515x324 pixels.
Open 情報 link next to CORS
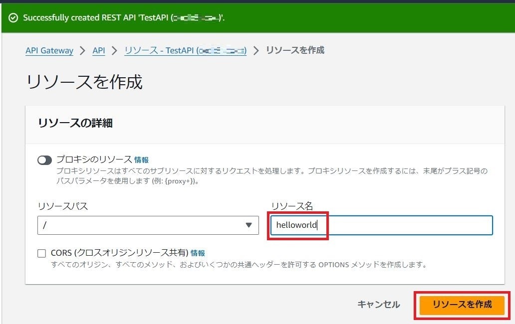click(x=198, y=253)
